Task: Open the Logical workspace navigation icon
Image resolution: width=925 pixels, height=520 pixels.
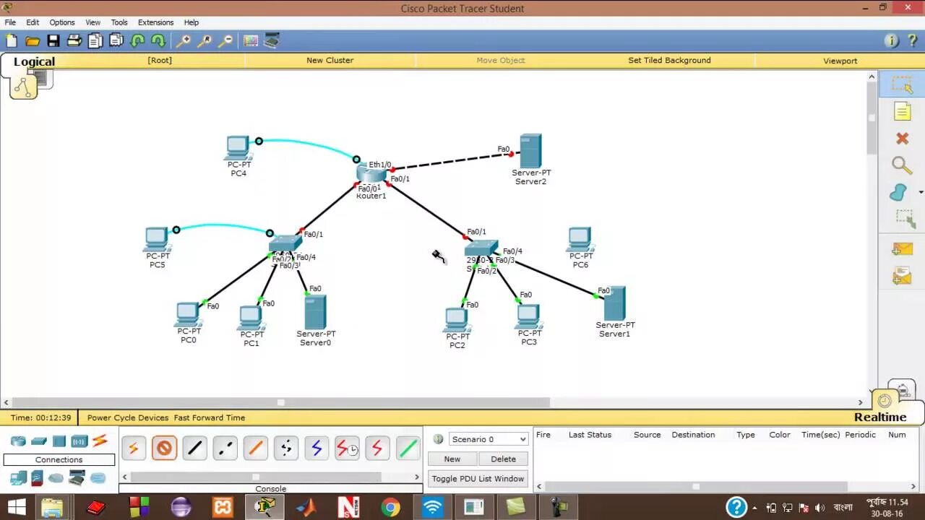Action: (x=23, y=86)
